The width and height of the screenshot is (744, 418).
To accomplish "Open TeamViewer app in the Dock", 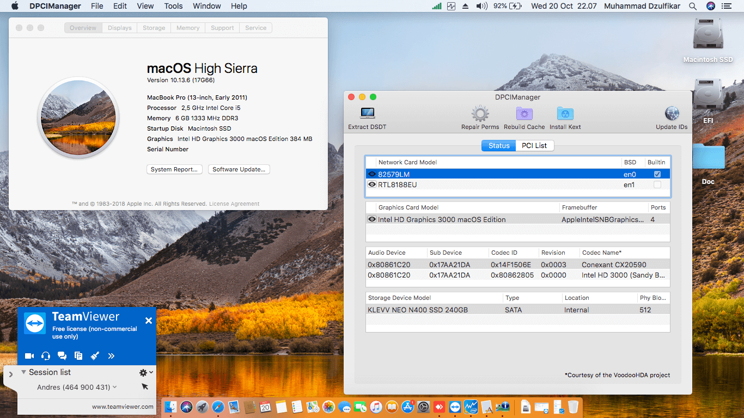I will coord(455,407).
